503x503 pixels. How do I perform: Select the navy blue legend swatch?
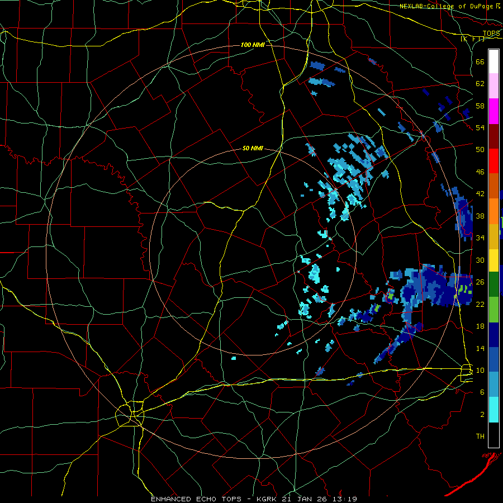coord(493,335)
